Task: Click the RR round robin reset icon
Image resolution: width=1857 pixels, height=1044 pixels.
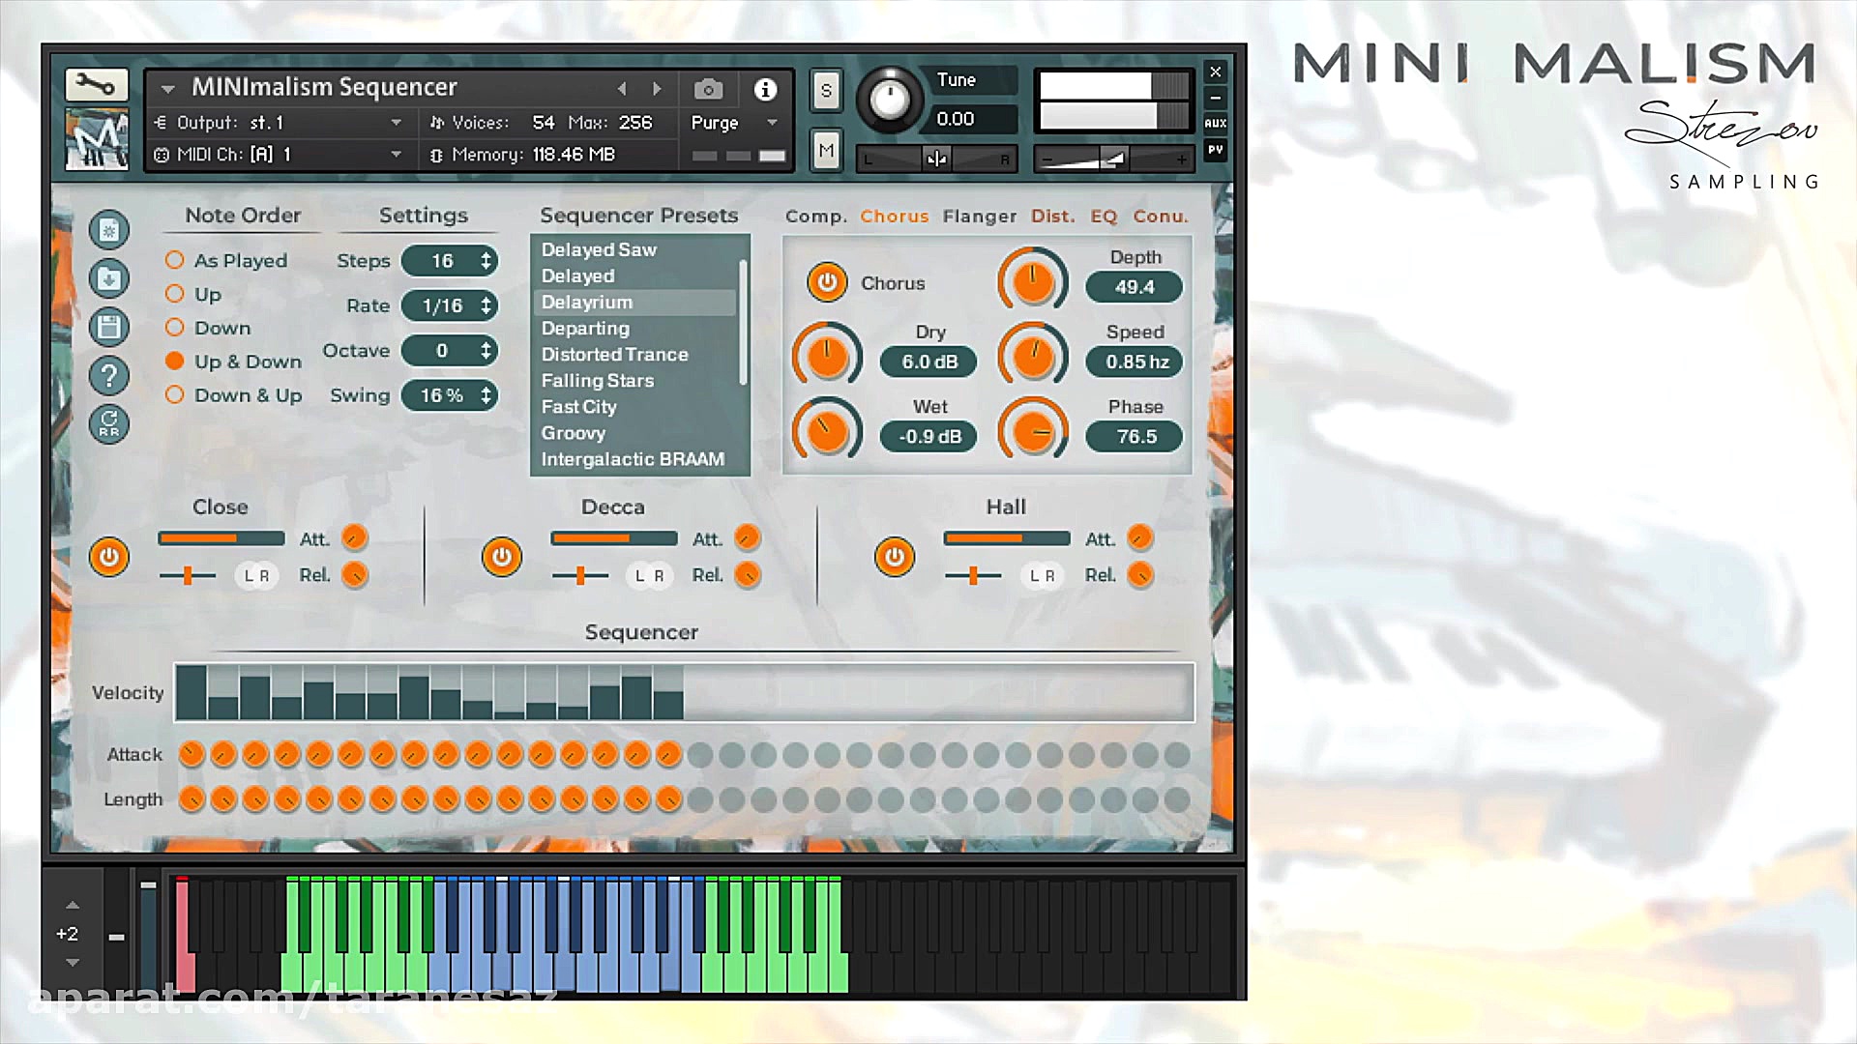Action: click(109, 423)
